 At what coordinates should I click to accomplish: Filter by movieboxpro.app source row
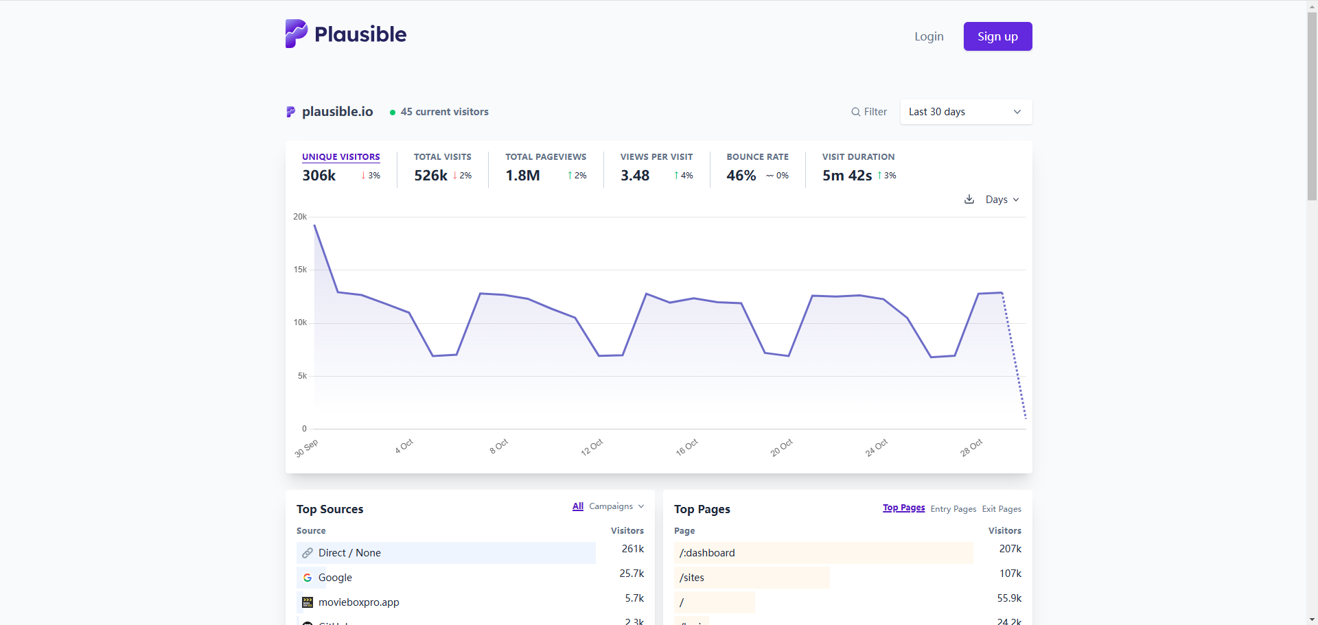446,602
